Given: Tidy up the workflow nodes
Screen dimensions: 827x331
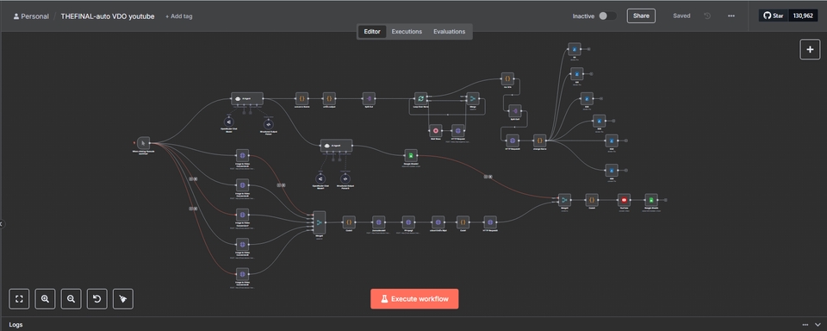Looking at the screenshot, I should click(123, 299).
